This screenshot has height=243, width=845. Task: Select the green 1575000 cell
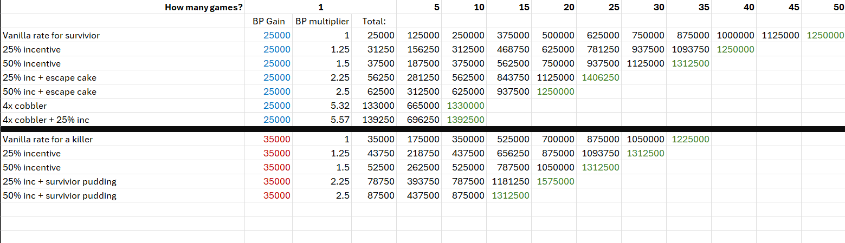pos(554,181)
